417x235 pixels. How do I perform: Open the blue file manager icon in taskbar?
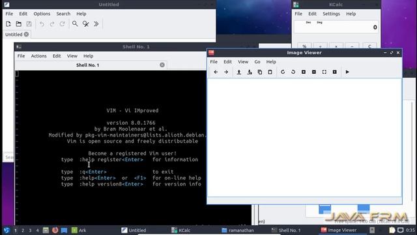tap(64, 230)
